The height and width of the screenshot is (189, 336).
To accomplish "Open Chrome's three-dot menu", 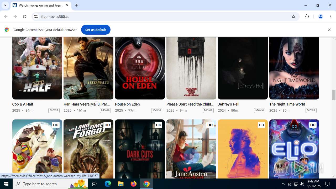I will coord(330,17).
